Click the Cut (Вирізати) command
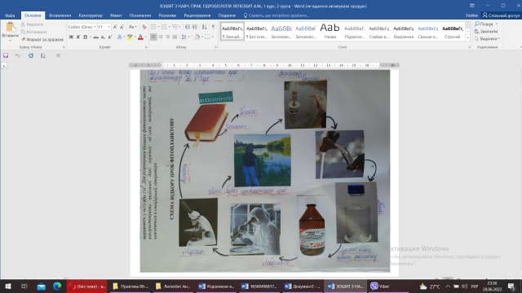 coord(32,24)
